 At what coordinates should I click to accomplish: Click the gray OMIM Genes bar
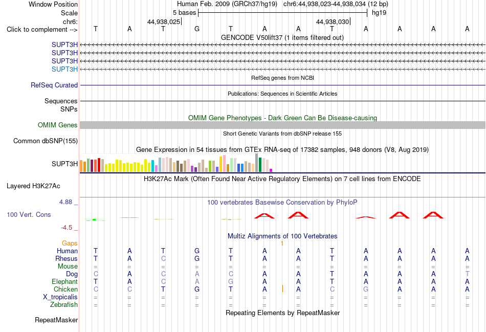point(282,125)
